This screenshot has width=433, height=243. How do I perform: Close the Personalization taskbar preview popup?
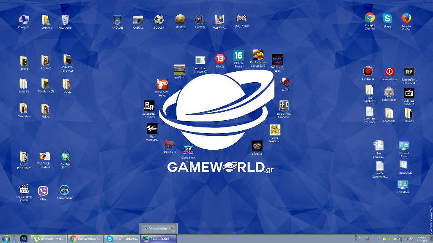point(172,229)
